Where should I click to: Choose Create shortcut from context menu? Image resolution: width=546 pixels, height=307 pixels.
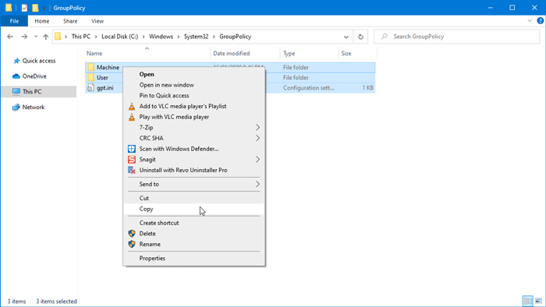pyautogui.click(x=194, y=223)
